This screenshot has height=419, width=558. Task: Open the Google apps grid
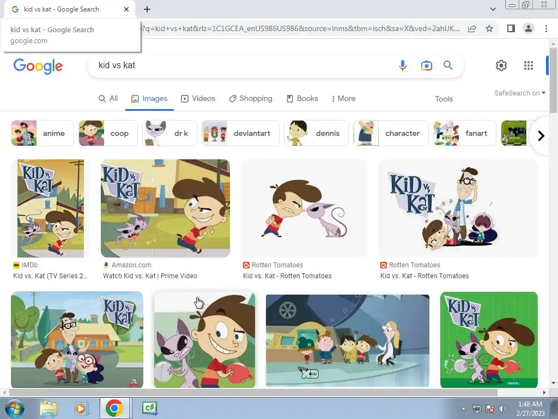click(x=529, y=65)
